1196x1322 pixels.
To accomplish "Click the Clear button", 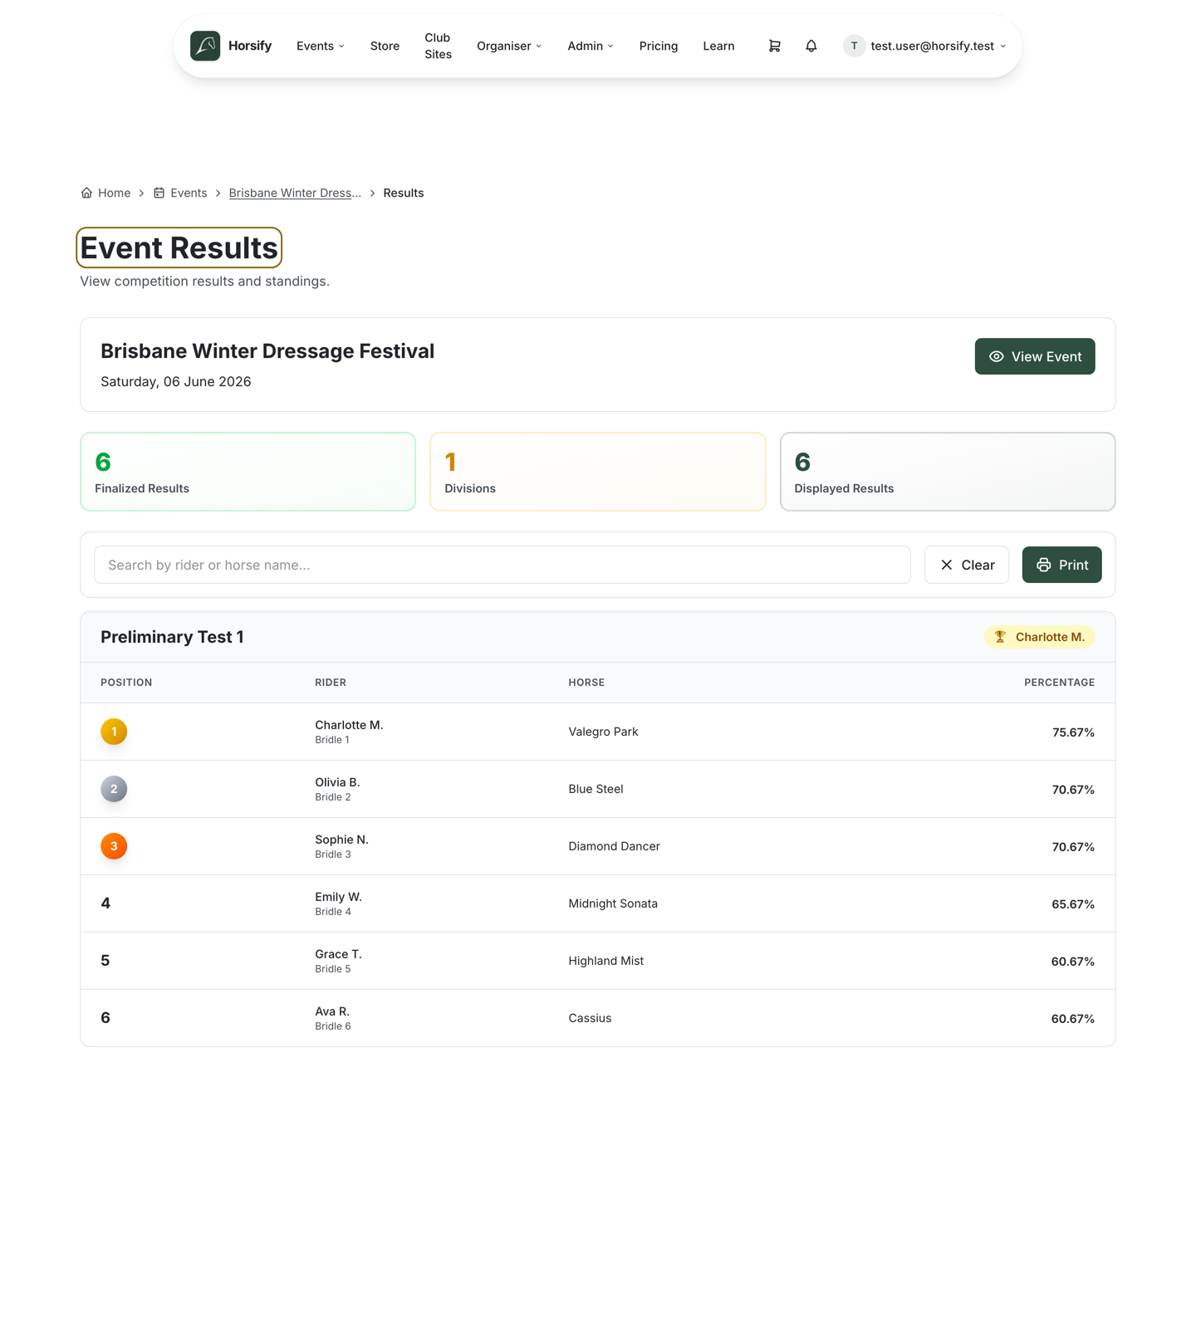I will click(x=966, y=565).
